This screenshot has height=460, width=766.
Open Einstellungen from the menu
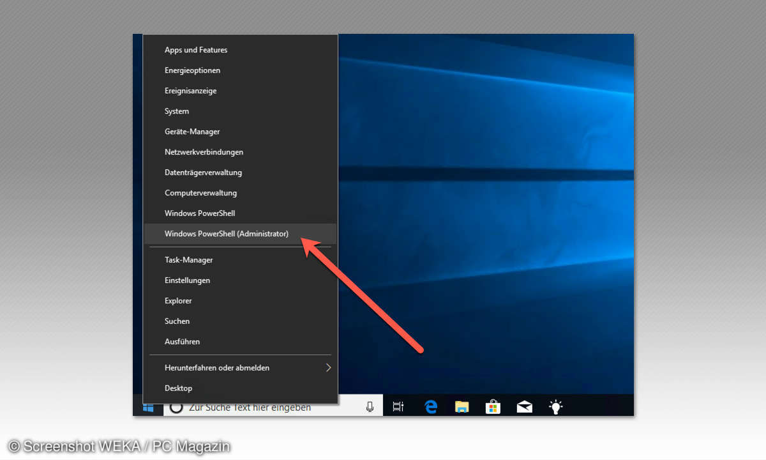(240, 280)
